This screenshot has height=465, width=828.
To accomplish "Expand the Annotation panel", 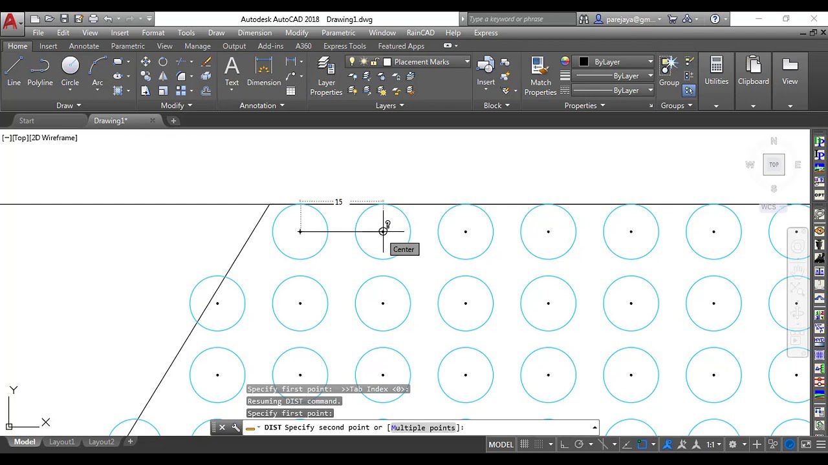I will pos(262,105).
